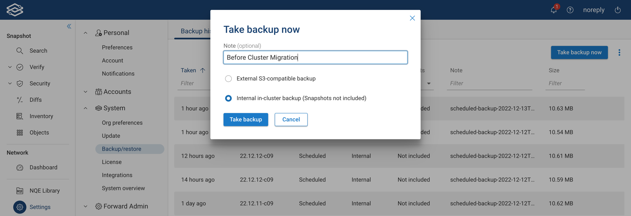This screenshot has width=631, height=216.
Task: Open NQE Library link
Action: pyautogui.click(x=45, y=191)
